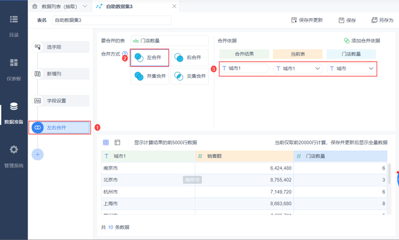This screenshot has height=240, width=399.
Task: Open the 门店数量 城市 dropdown
Action: click(351, 69)
